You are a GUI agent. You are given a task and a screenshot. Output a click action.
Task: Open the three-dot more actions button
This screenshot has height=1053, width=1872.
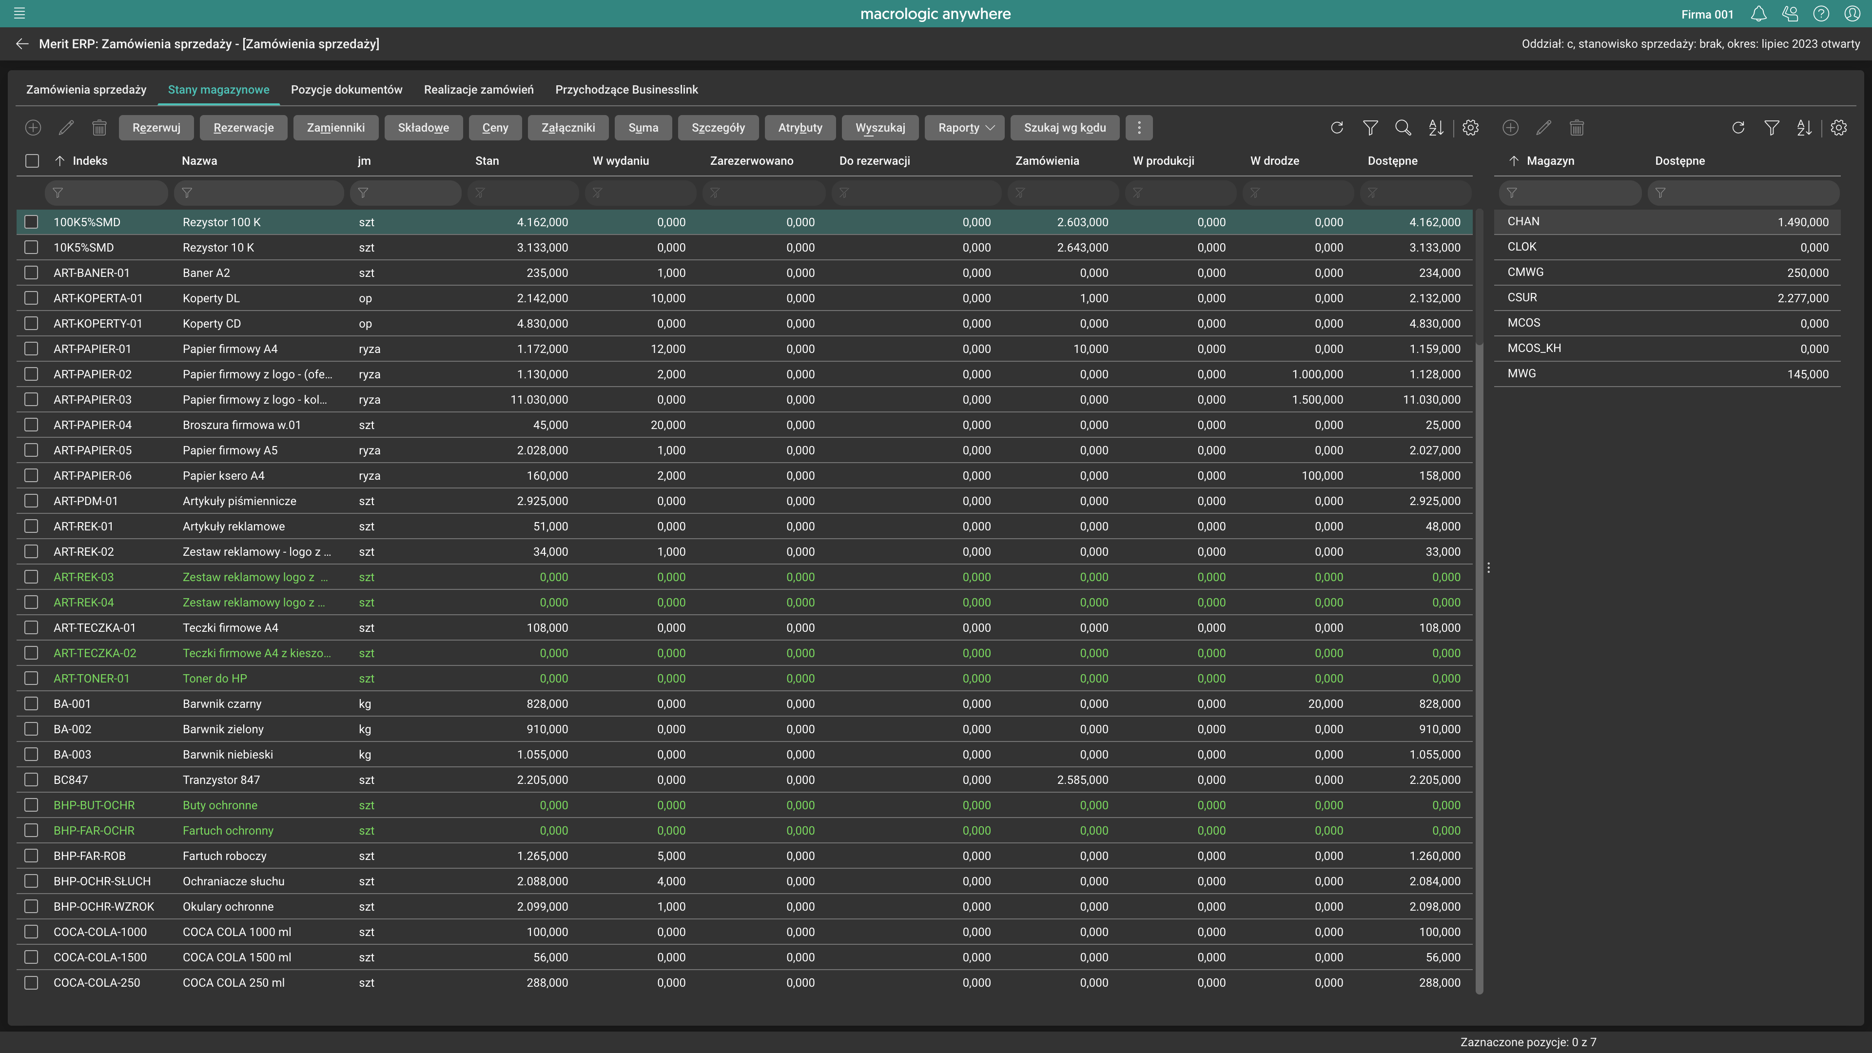click(x=1139, y=128)
